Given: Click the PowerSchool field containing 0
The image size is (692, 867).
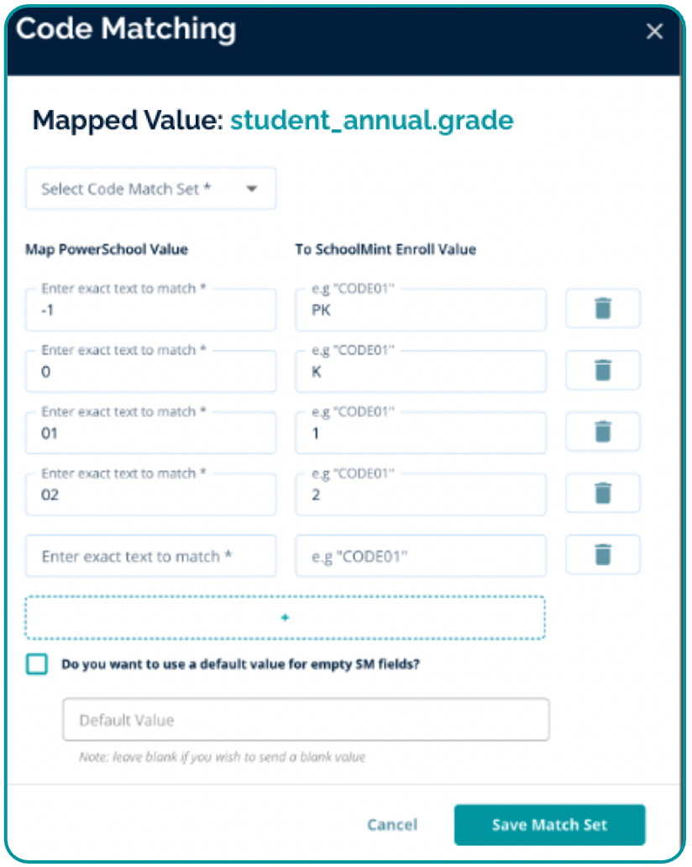Looking at the screenshot, I should (150, 372).
